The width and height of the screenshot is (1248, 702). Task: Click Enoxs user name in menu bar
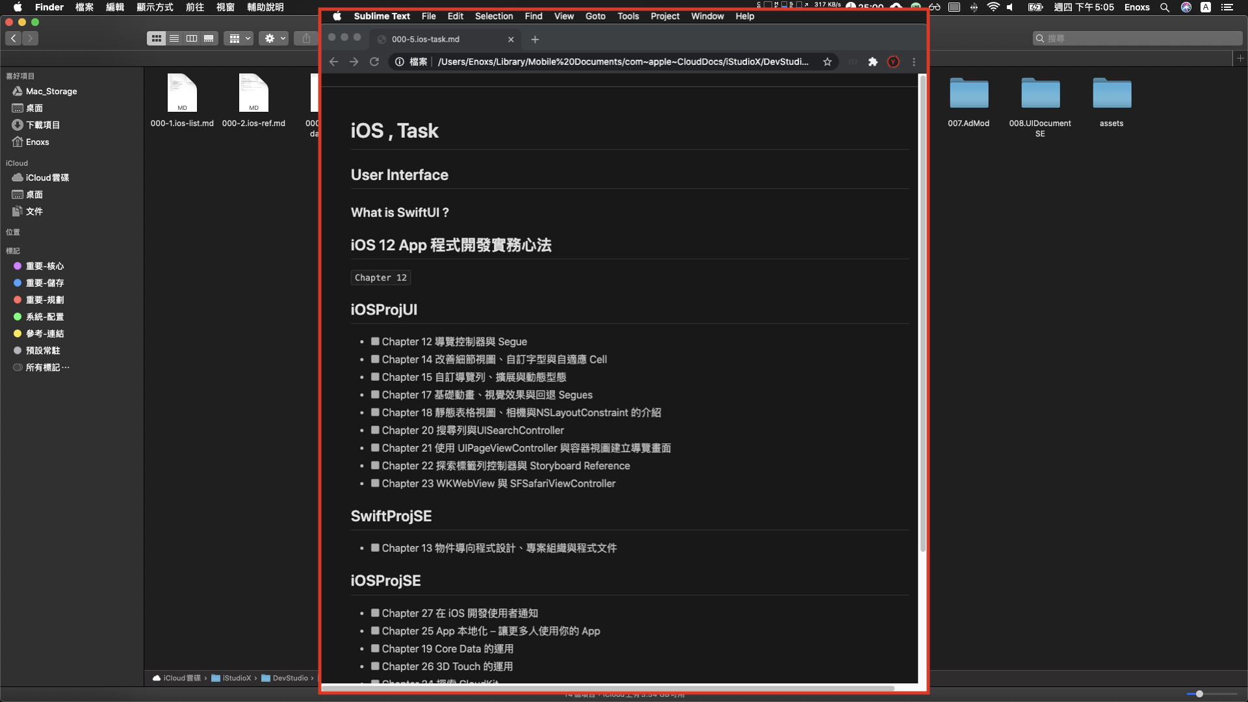[x=1137, y=7]
